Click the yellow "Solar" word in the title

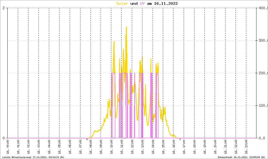point(122,3)
